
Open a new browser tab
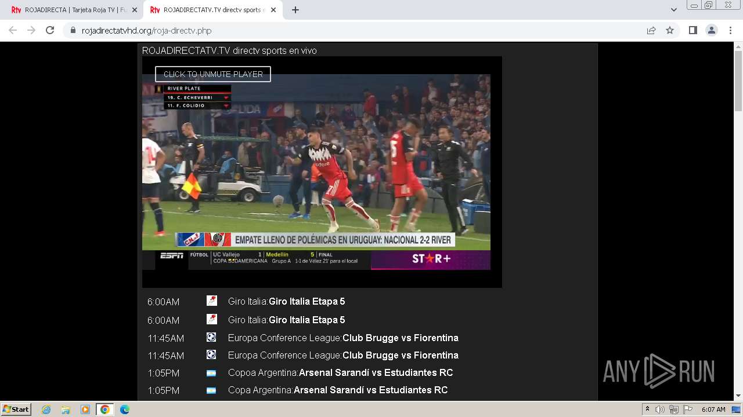pos(295,10)
